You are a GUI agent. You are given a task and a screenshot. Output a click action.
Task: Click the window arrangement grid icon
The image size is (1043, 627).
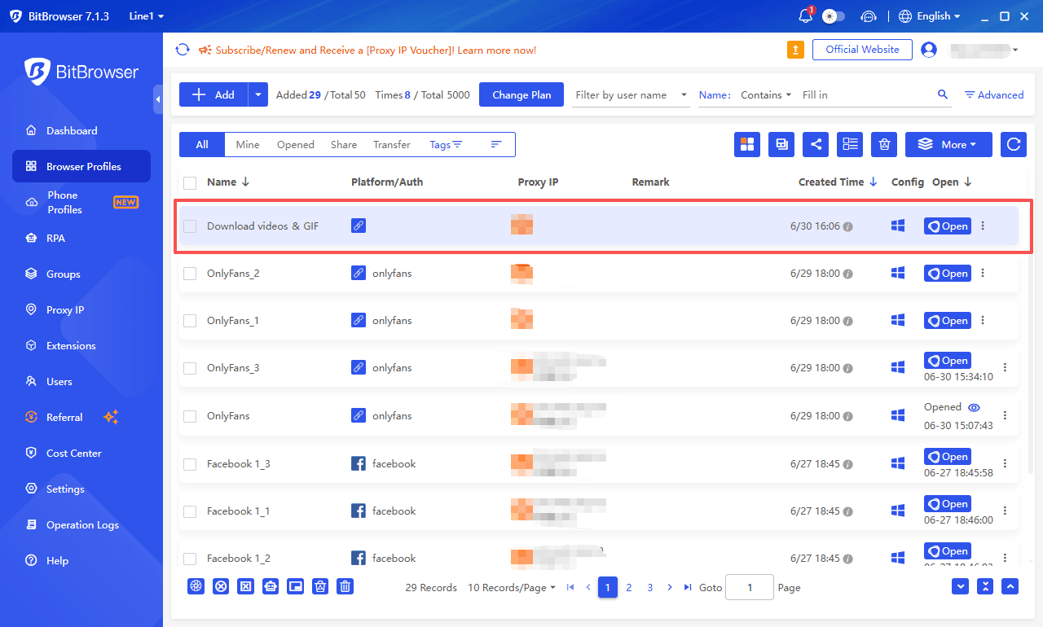click(747, 144)
